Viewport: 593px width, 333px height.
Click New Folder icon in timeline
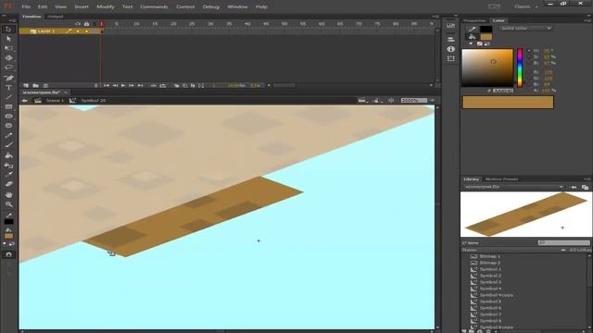pyautogui.click(x=35, y=86)
